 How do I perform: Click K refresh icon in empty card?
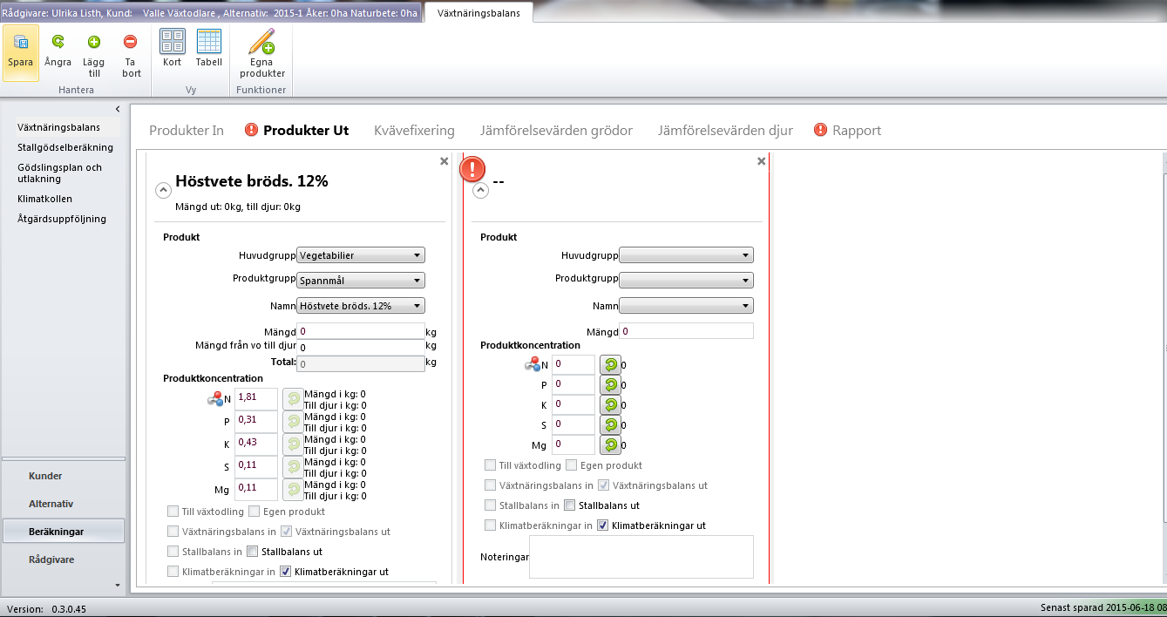610,405
